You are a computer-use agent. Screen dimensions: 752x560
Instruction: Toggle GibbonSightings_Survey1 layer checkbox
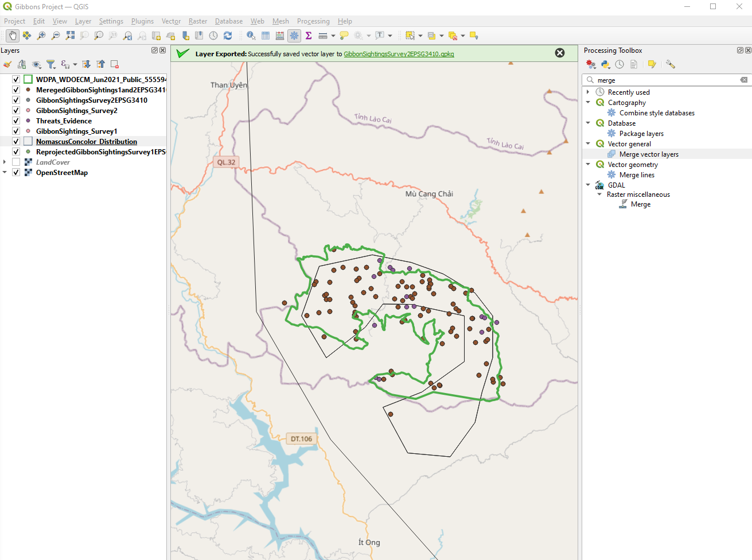(x=16, y=131)
